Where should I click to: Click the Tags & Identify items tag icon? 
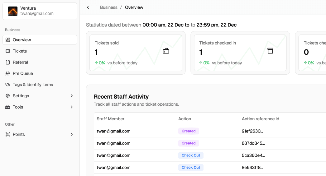8,85
